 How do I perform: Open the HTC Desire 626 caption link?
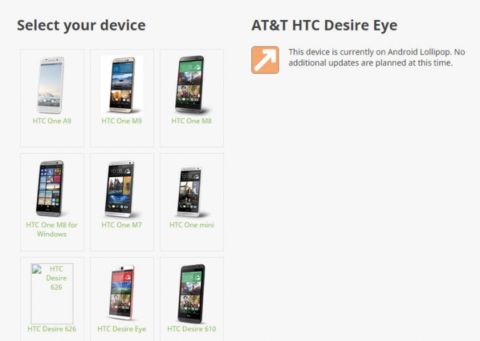point(52,329)
